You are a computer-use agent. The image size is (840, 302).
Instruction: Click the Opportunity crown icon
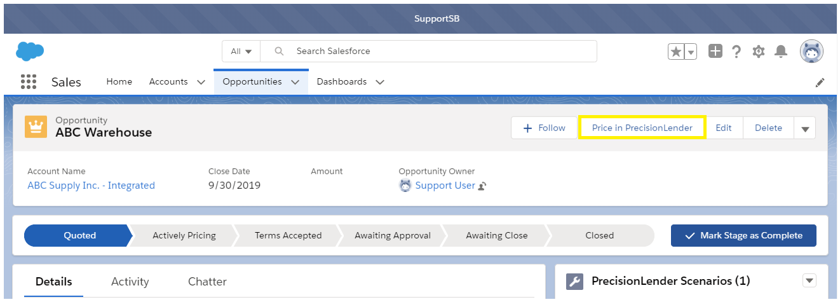36,127
